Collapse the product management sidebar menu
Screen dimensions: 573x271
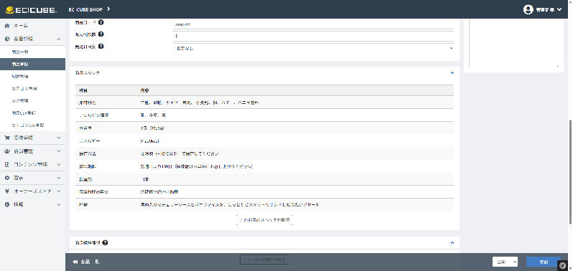[59, 39]
